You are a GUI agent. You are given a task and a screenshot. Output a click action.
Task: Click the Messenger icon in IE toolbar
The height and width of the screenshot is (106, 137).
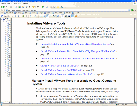[61, 7]
